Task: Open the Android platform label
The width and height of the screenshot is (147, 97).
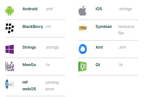Action: (30, 9)
